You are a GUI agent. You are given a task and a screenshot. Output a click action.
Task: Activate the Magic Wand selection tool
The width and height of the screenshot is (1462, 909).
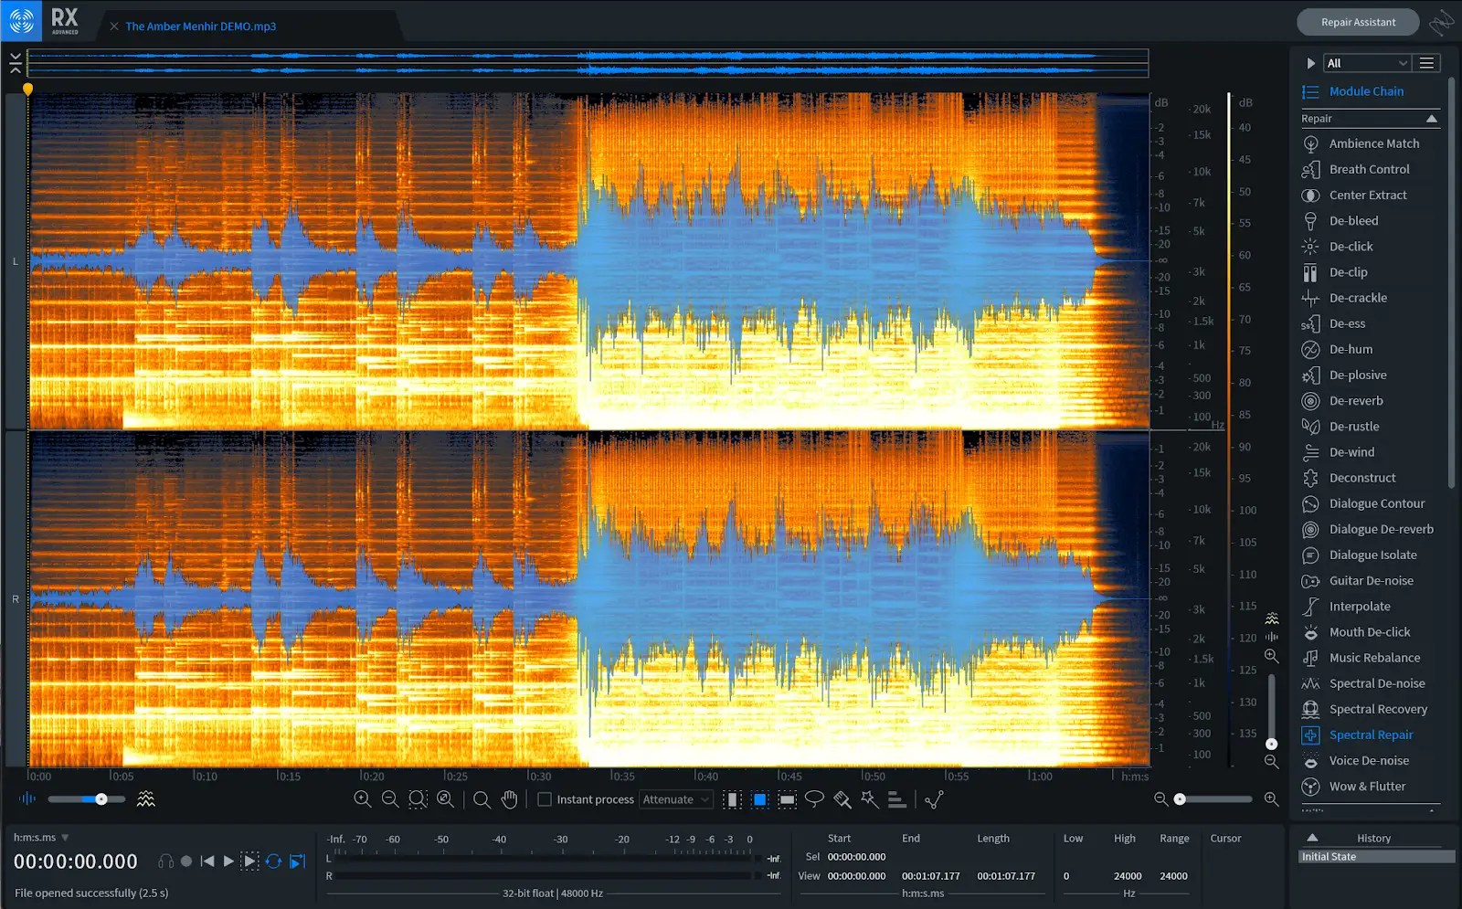click(x=869, y=799)
